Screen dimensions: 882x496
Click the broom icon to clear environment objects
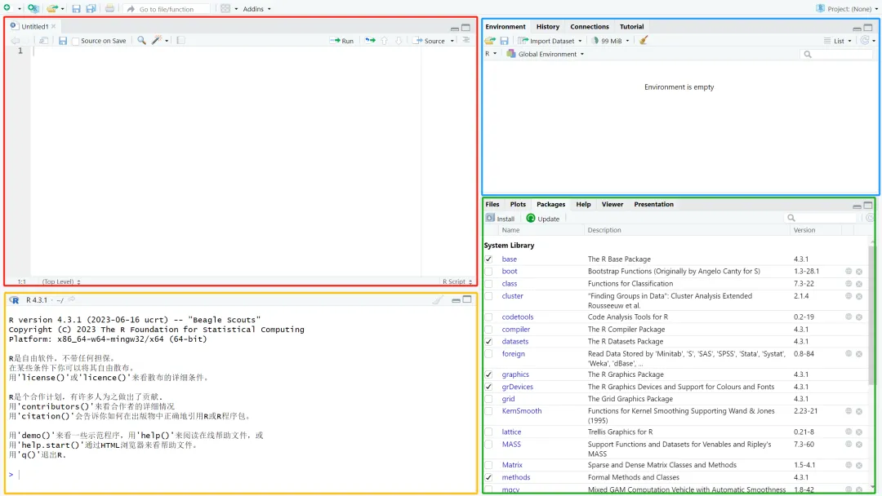tap(644, 40)
